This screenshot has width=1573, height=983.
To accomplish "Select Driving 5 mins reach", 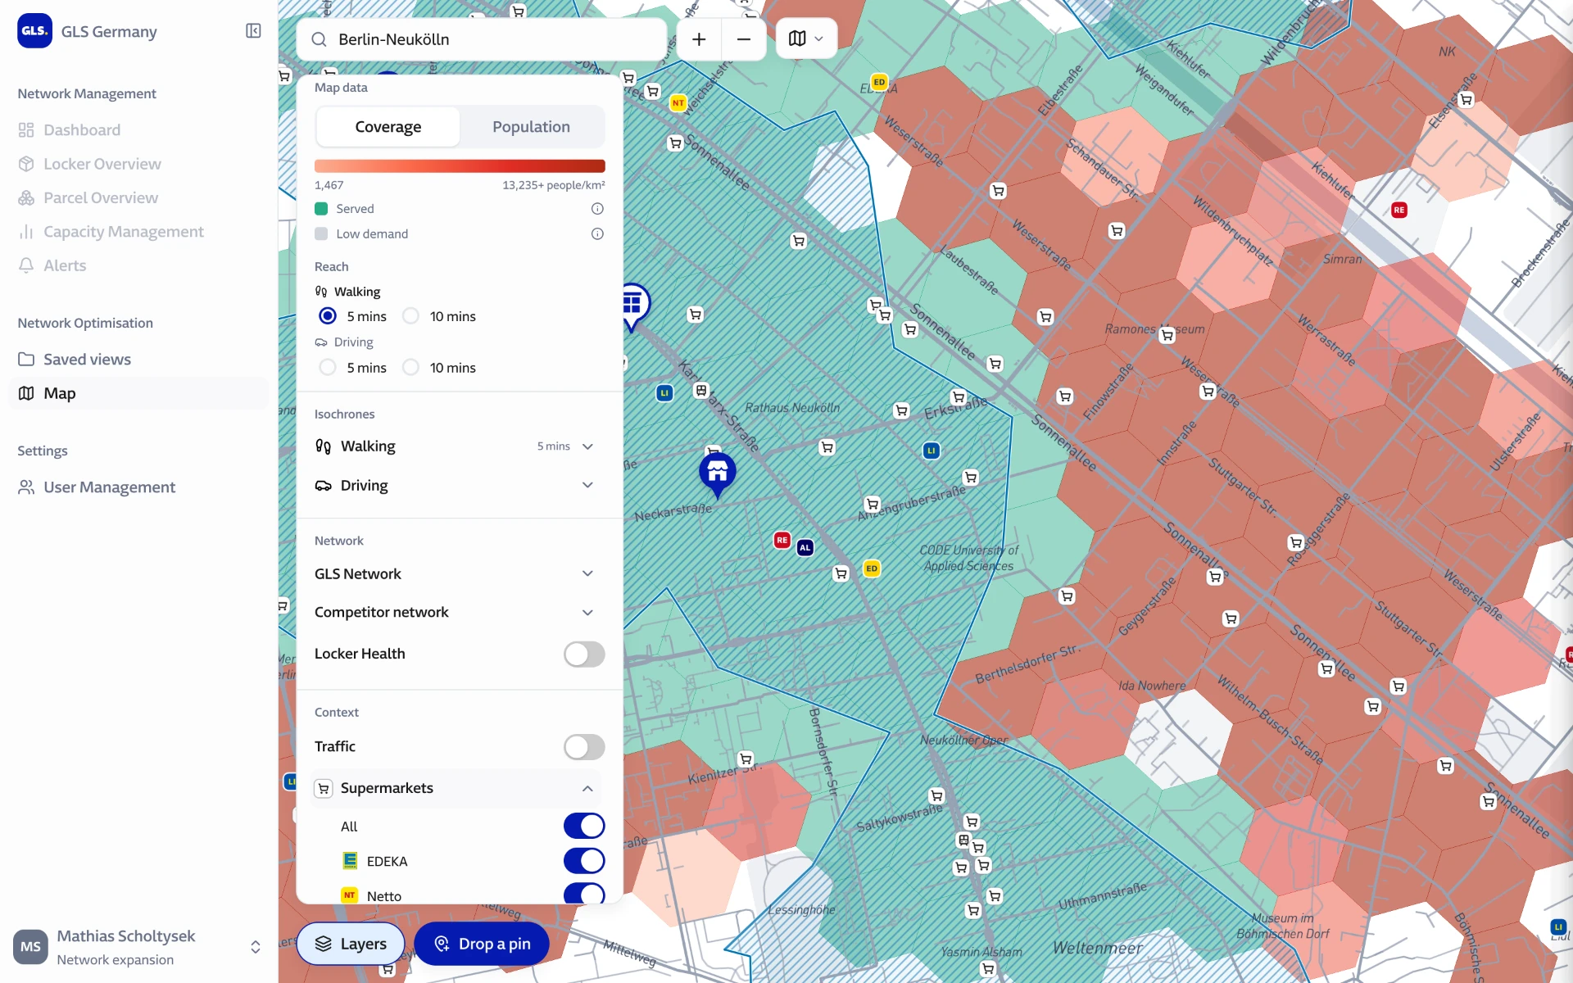I will 328,367.
